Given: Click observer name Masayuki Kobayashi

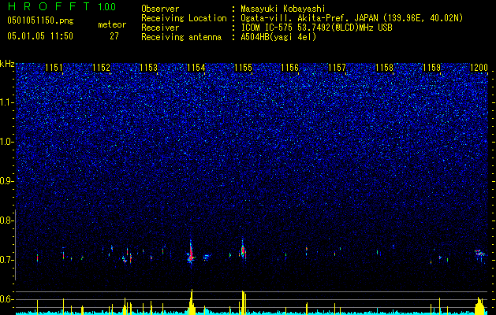Looking at the screenshot, I should pyautogui.click(x=283, y=9).
